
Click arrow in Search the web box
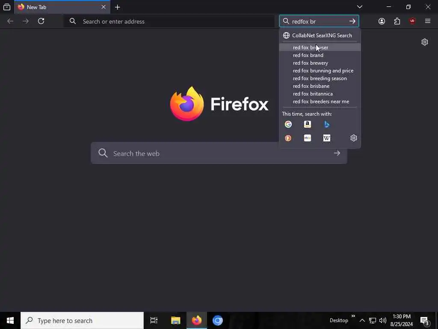(337, 153)
